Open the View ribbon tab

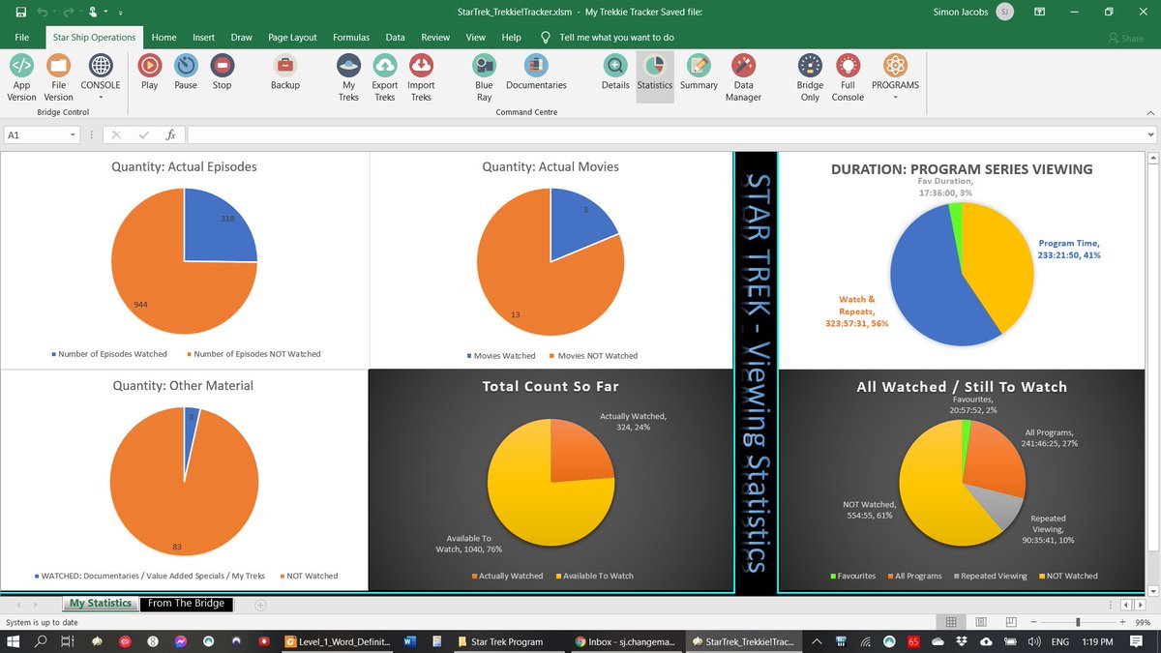476,38
